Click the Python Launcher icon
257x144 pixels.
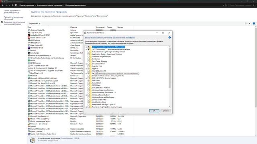[29, 132]
